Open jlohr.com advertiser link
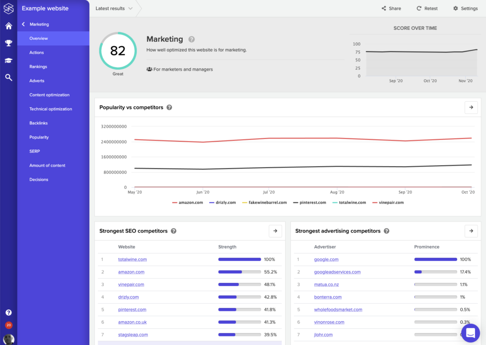The image size is (486, 345). pos(323,335)
